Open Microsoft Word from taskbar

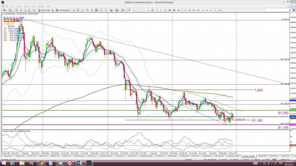79,163
